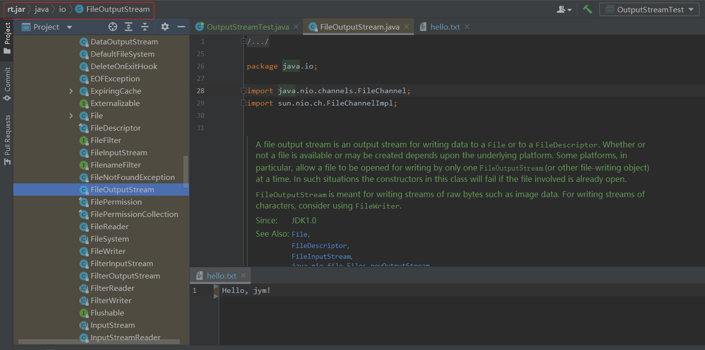The image size is (705, 350).
Task: Toggle the Pull Requests side tab
Action: click(x=7, y=140)
